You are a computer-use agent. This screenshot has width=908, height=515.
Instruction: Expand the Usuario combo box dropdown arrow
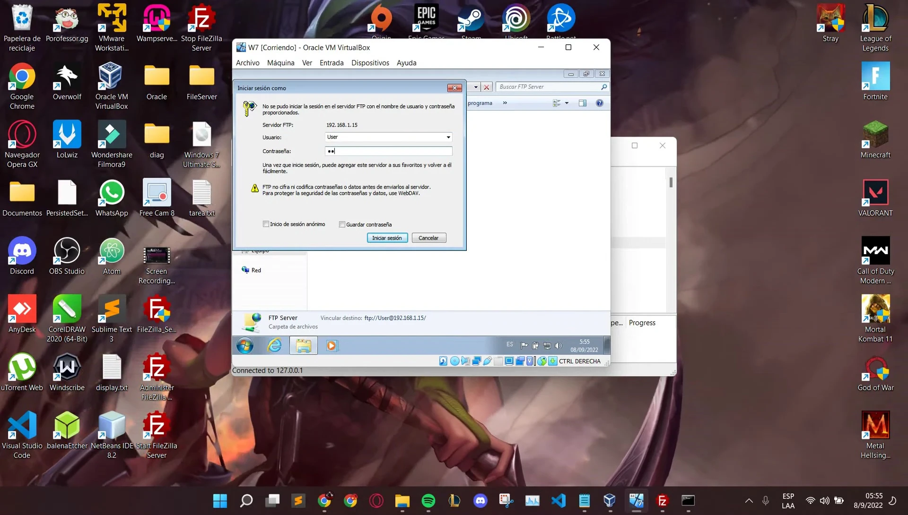[x=448, y=137]
